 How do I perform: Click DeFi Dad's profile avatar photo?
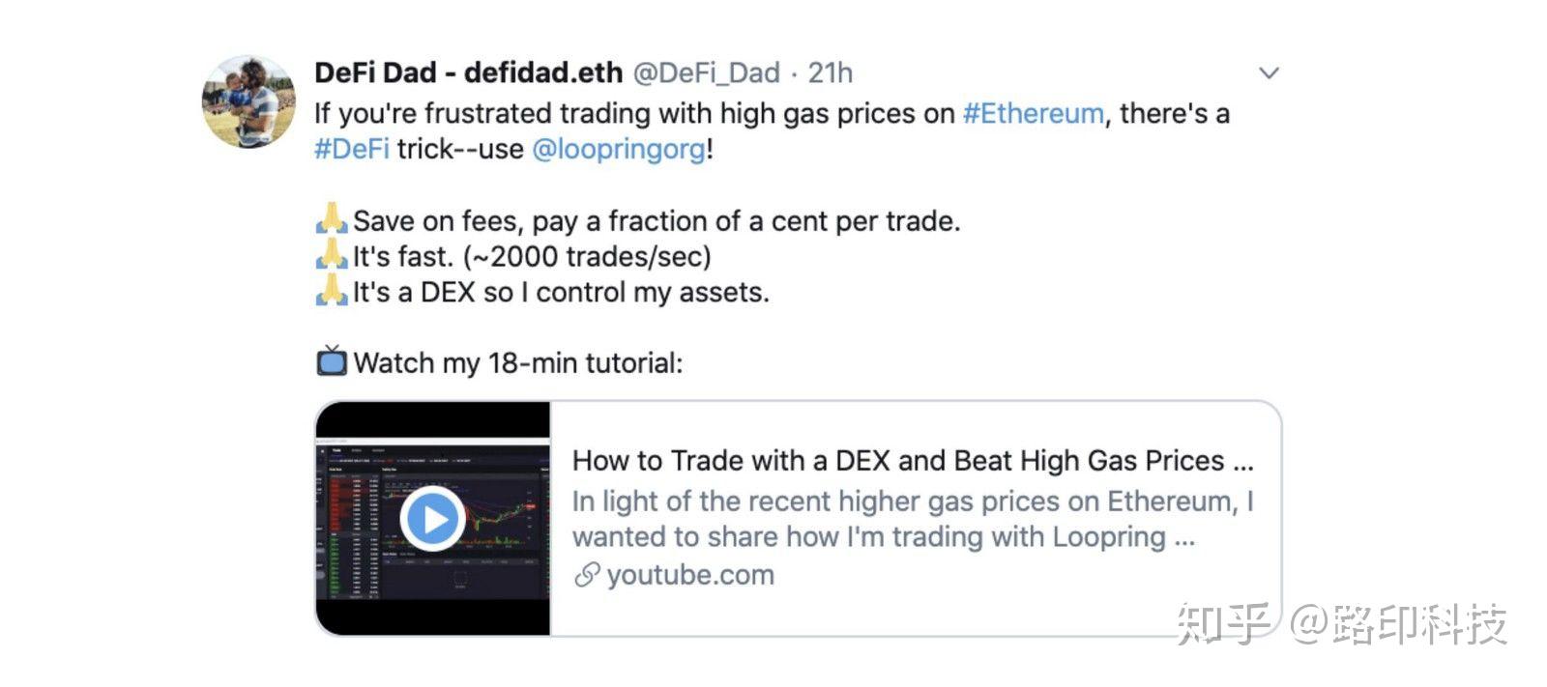[248, 101]
